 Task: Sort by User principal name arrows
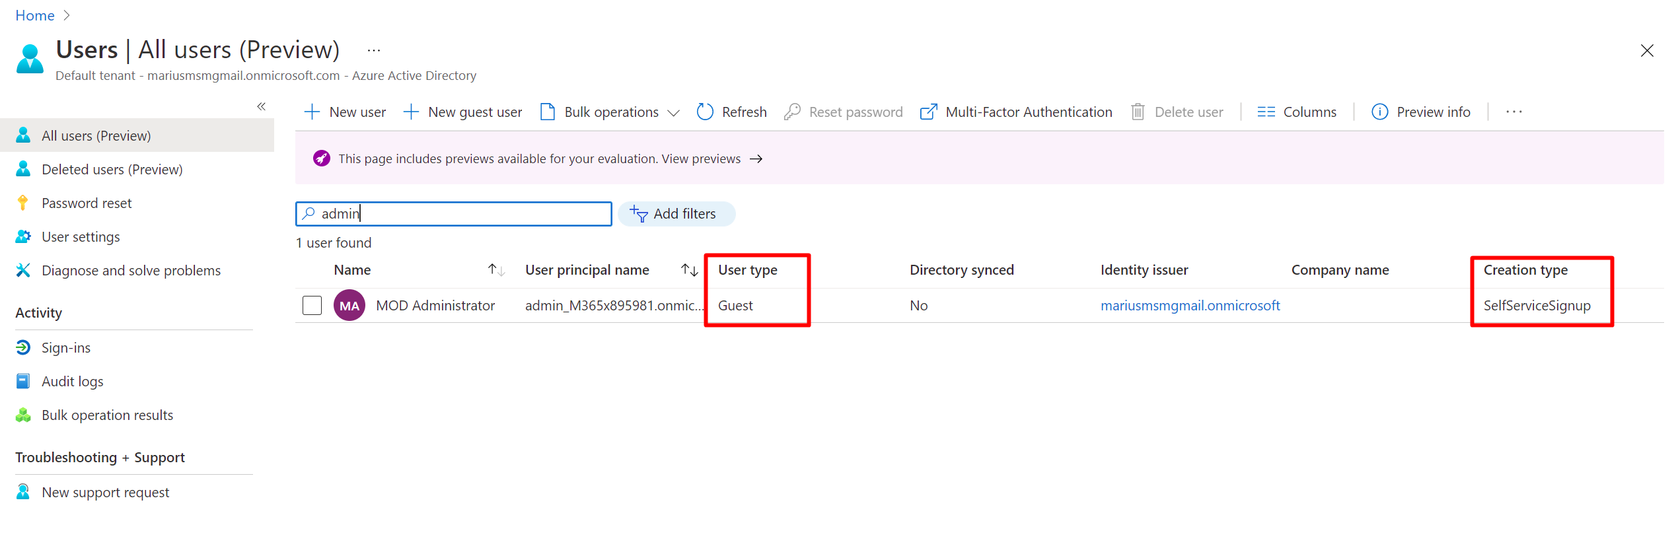[x=689, y=270]
